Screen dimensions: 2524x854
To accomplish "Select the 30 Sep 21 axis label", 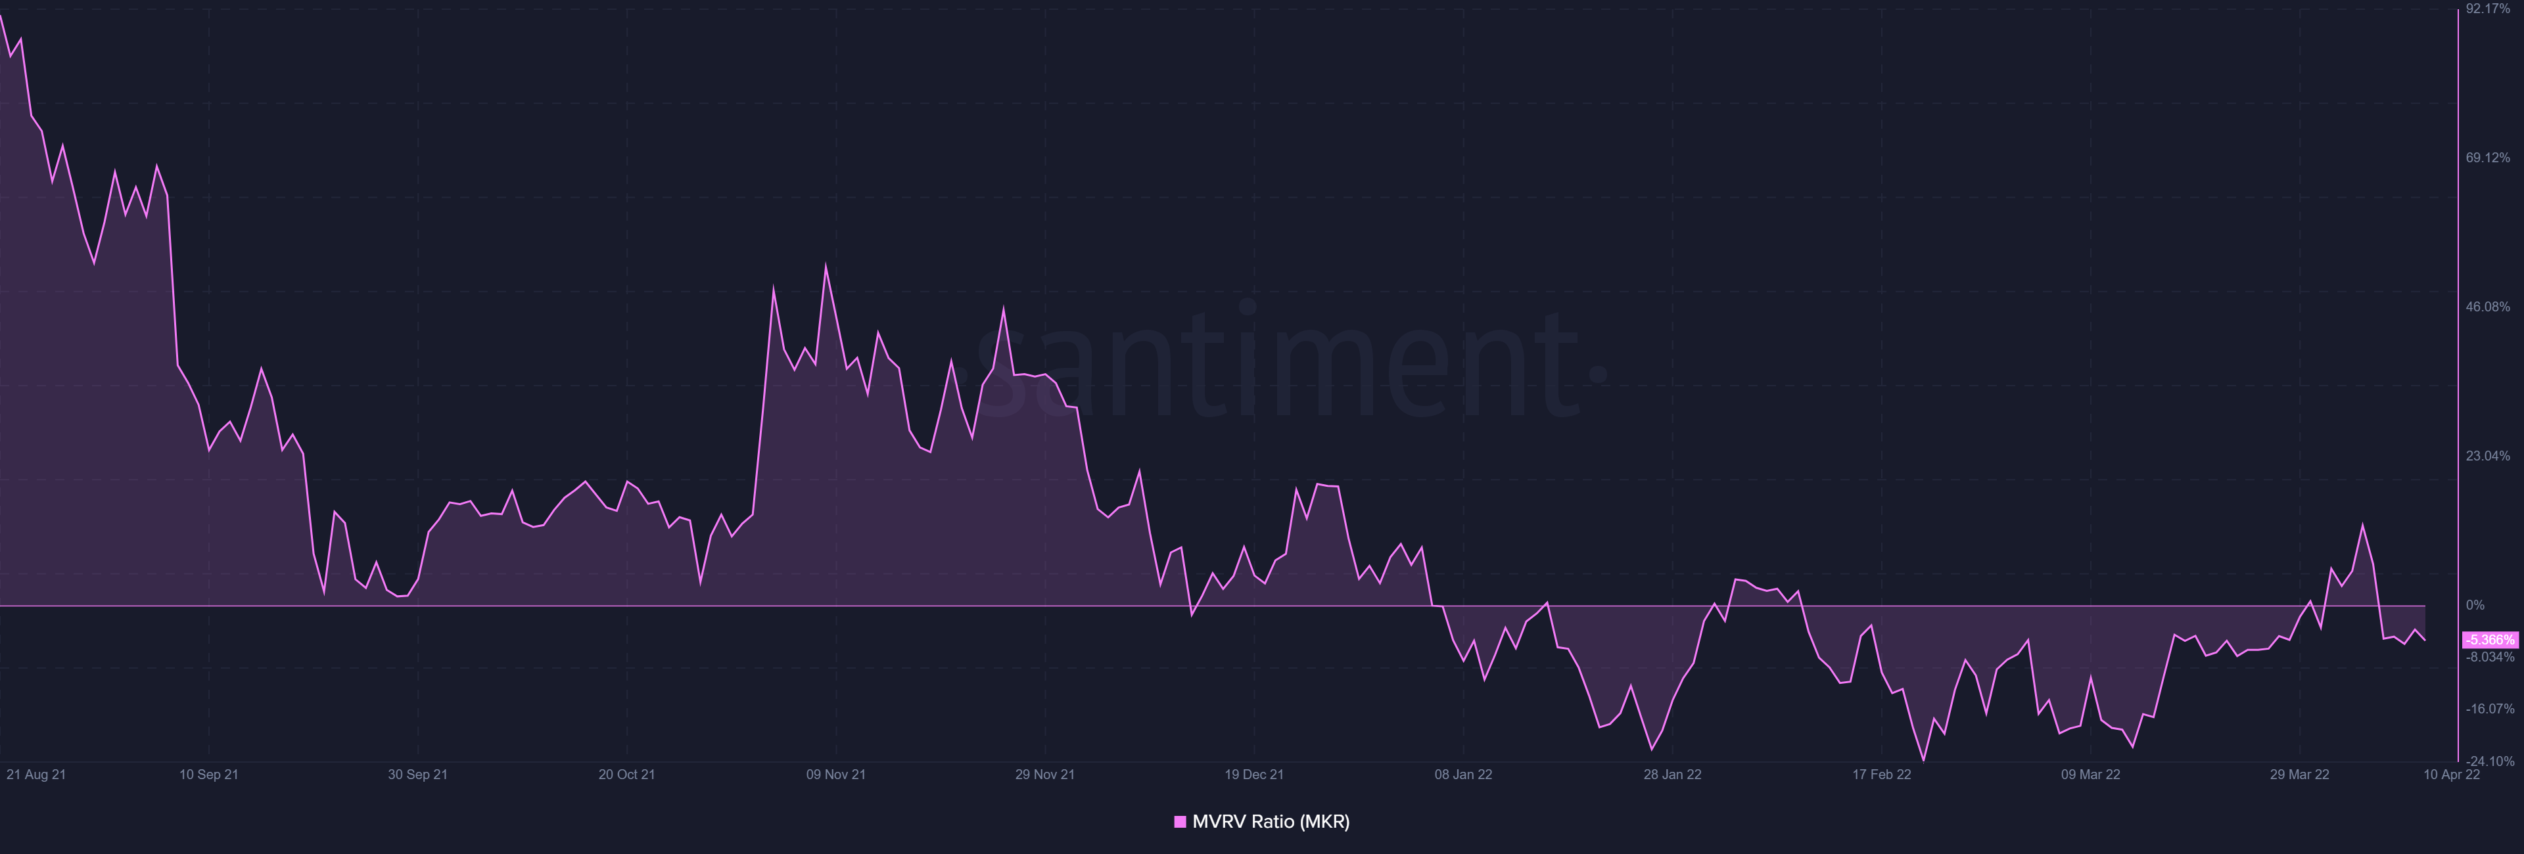I will coord(417,774).
